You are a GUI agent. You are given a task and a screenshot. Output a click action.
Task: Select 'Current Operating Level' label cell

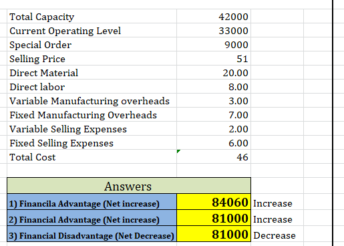click(x=92, y=30)
